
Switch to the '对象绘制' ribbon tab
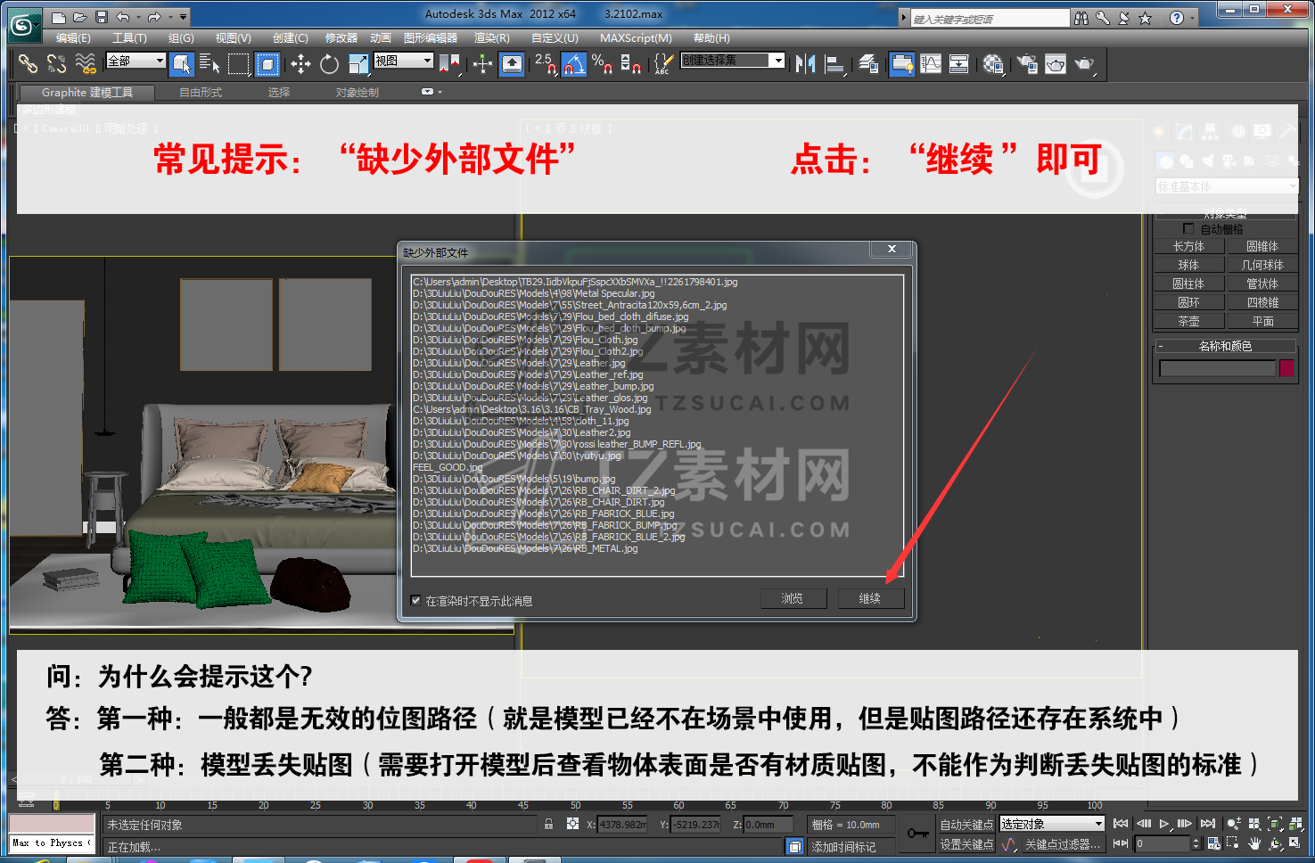pyautogui.click(x=357, y=92)
